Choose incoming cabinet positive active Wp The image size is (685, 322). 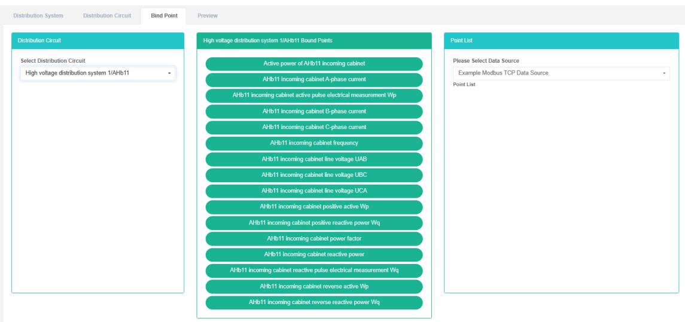[314, 207]
